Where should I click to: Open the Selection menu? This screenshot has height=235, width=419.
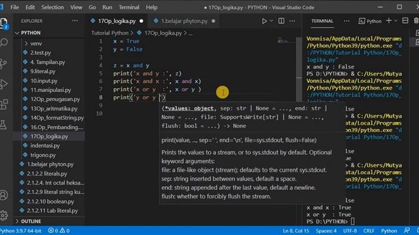coord(52,7)
